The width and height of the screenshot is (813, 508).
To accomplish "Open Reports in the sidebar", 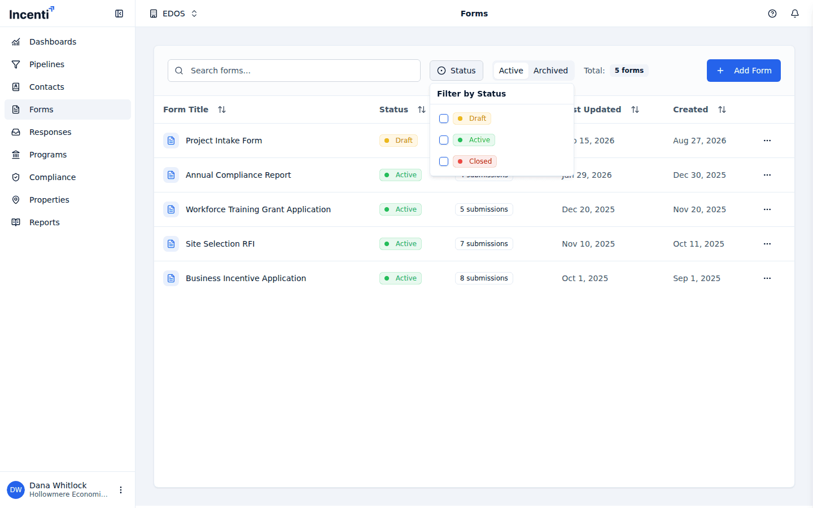I will [x=68, y=222].
